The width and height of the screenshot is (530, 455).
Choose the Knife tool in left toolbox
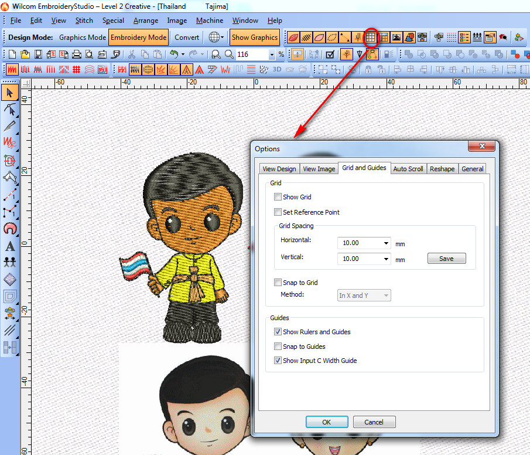pos(10,125)
